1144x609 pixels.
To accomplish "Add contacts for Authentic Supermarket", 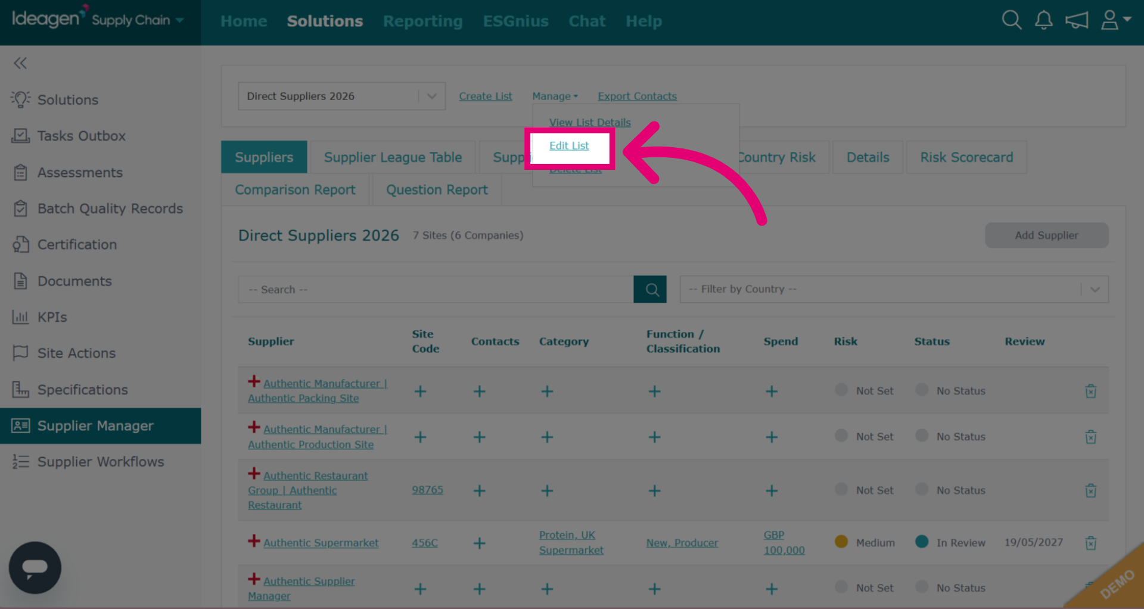I will (x=479, y=543).
